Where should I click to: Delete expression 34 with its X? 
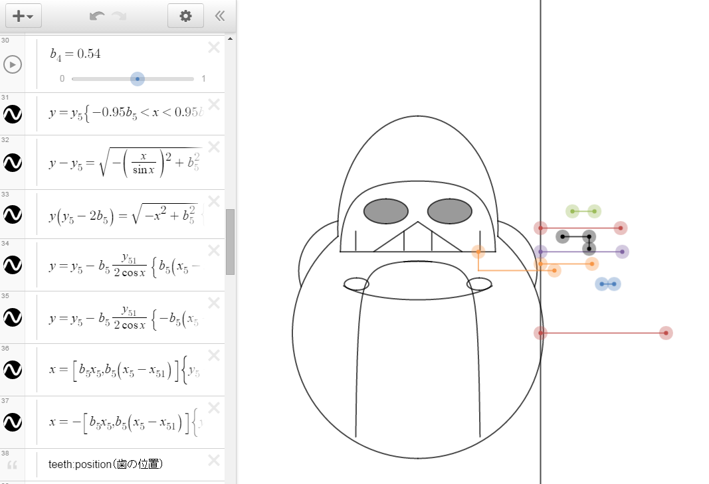214,250
